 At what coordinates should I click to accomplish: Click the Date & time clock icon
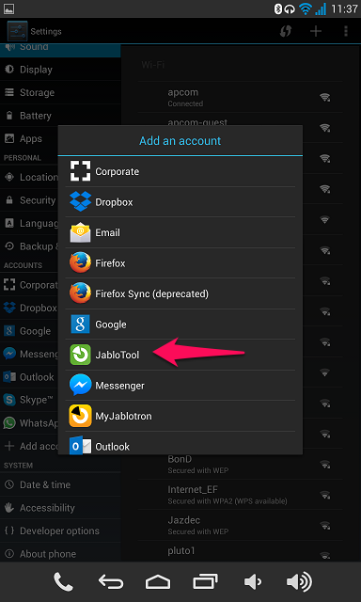pos(9,484)
